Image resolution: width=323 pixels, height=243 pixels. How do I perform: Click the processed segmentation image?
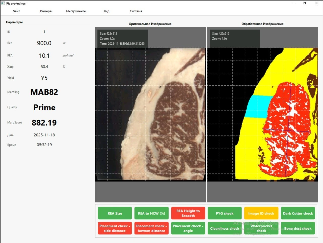coord(262,114)
